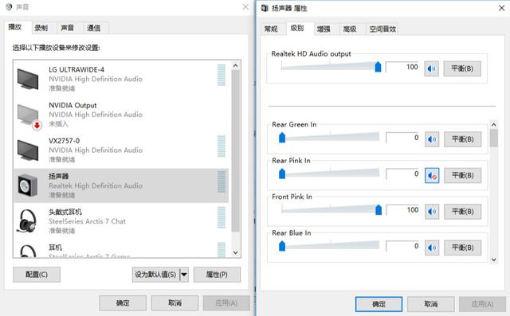The width and height of the screenshot is (510, 316).
Task: Click device list scroll up arrow
Action: click(236, 65)
